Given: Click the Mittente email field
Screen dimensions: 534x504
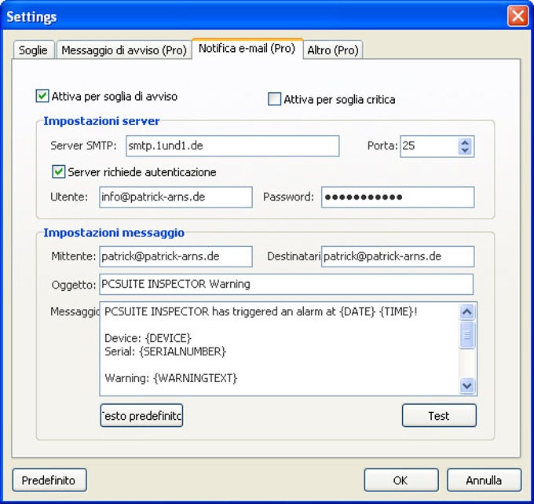Looking at the screenshot, I should pos(176,256).
